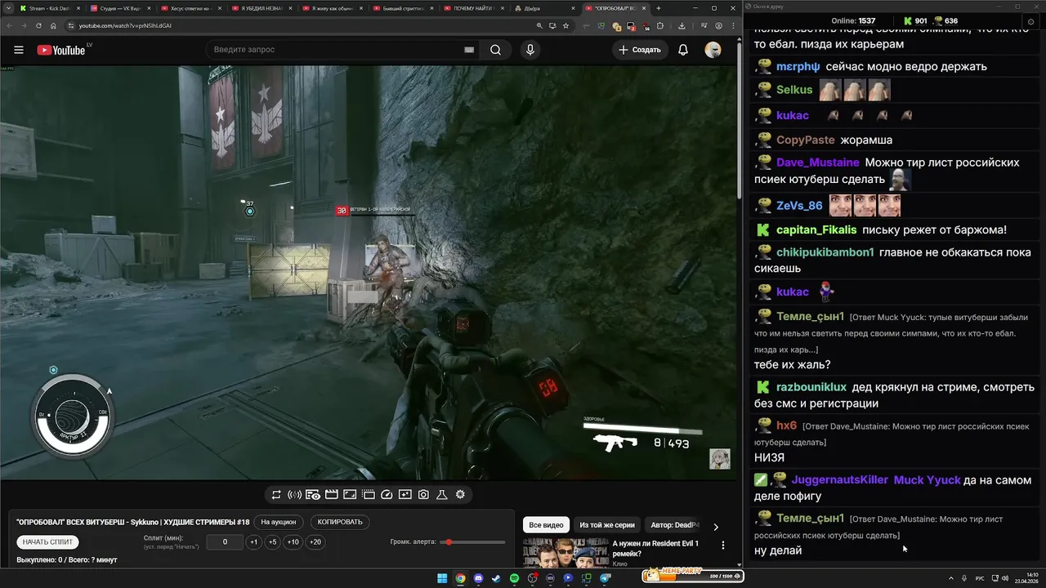Add +5 minutes to split
This screenshot has width=1046, height=588.
click(272, 541)
